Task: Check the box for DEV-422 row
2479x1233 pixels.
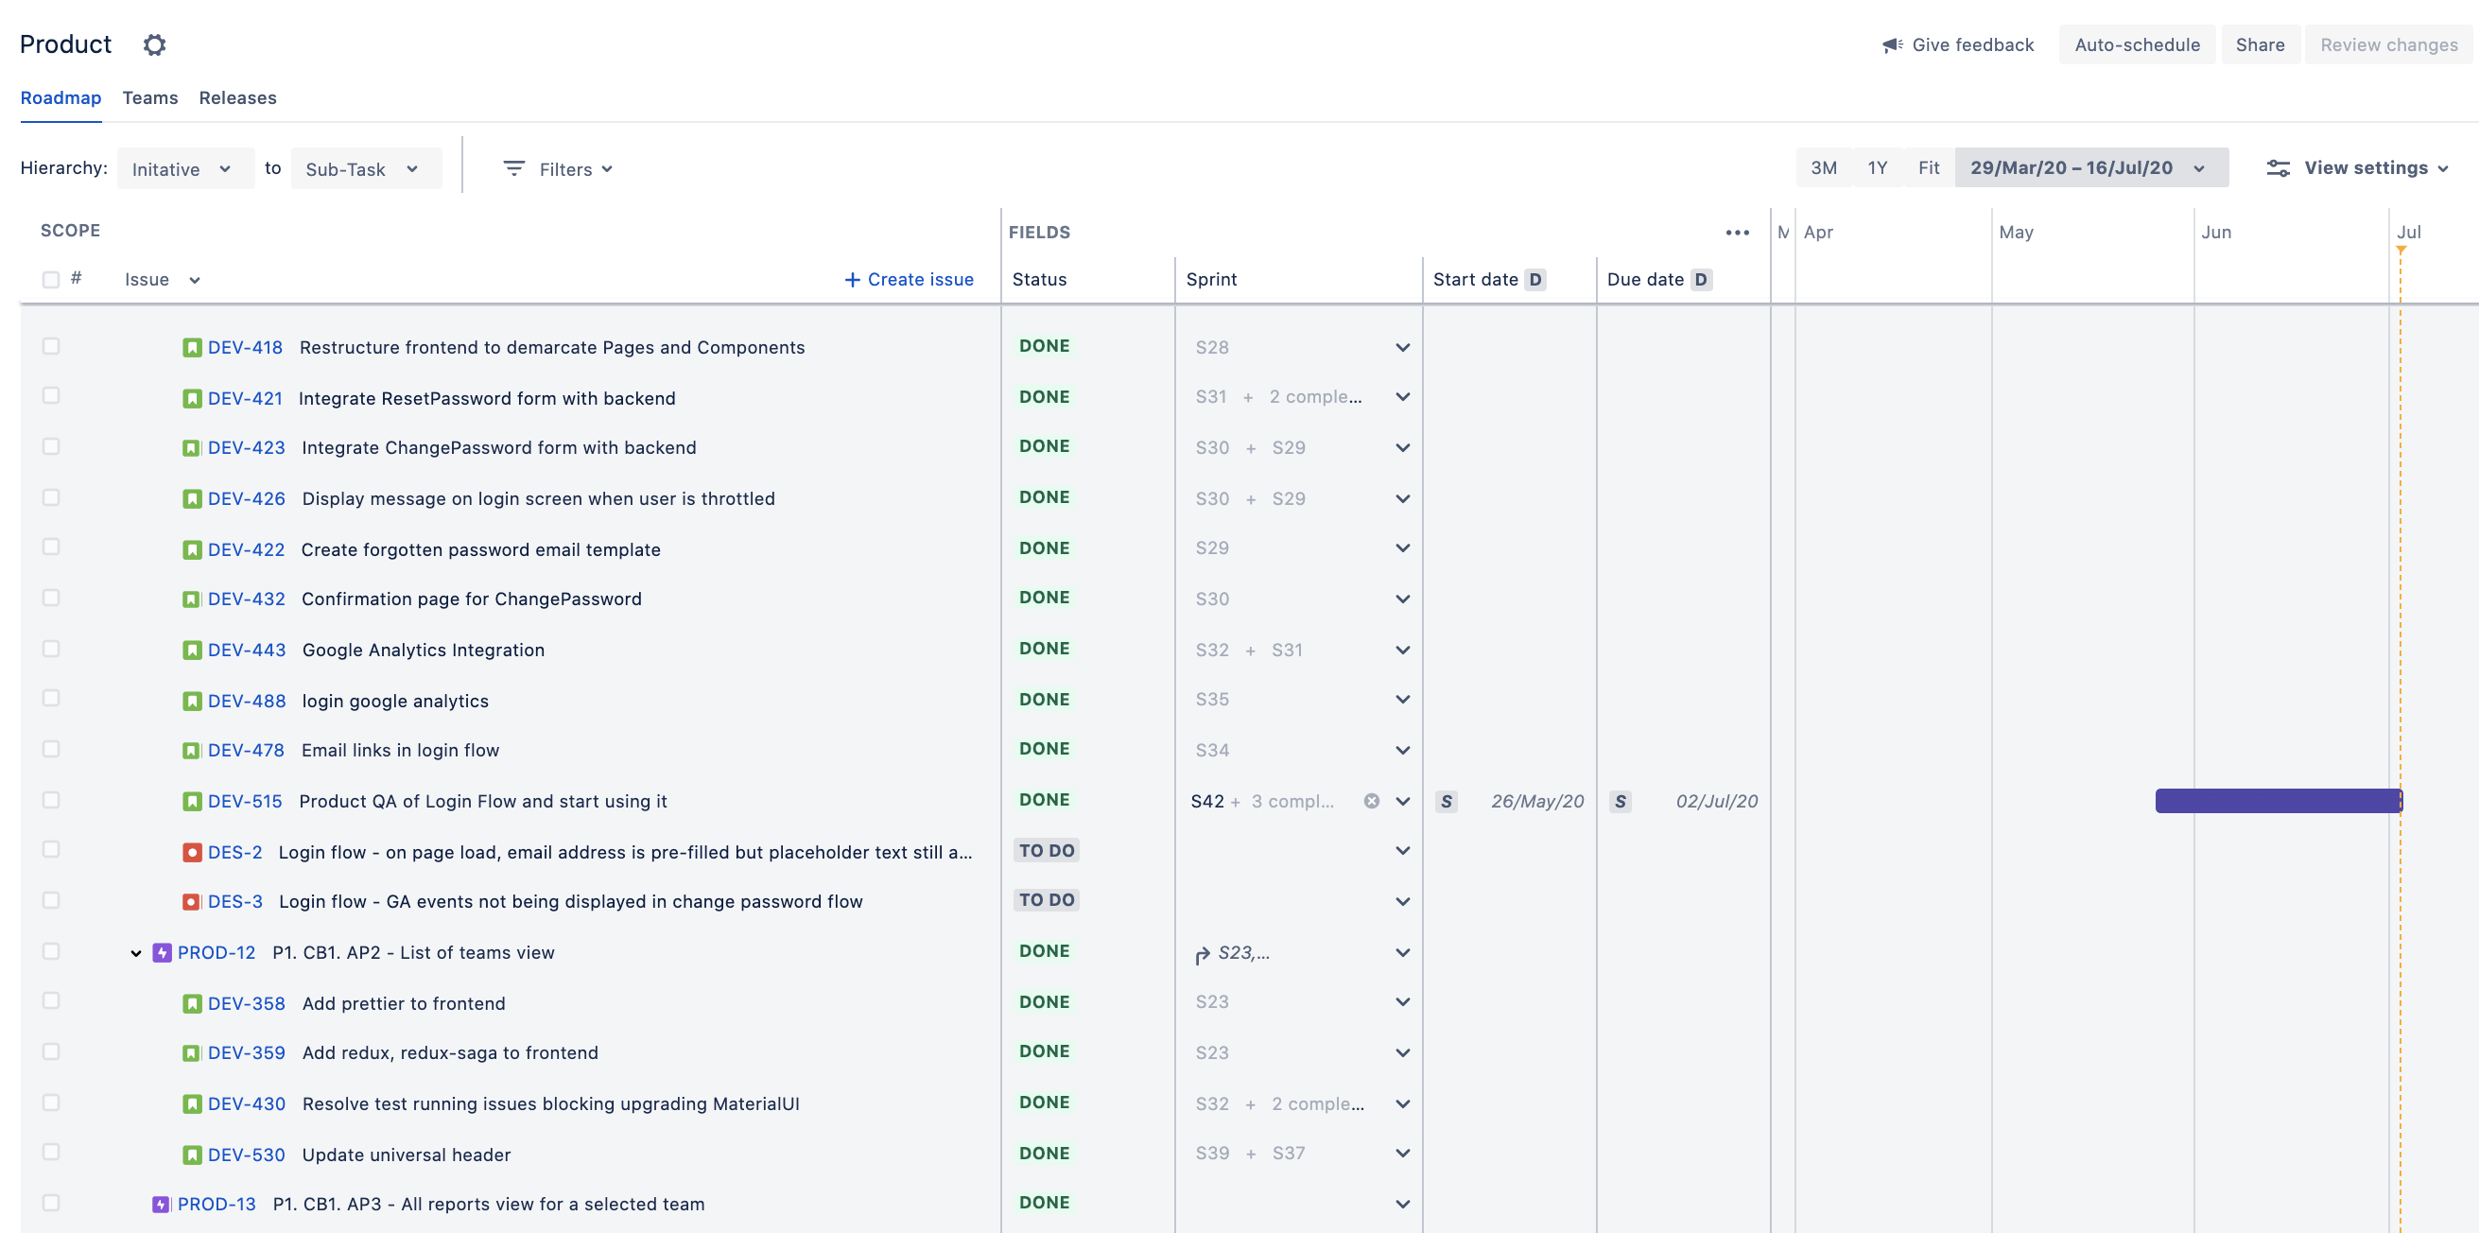Action: pyautogui.click(x=51, y=547)
